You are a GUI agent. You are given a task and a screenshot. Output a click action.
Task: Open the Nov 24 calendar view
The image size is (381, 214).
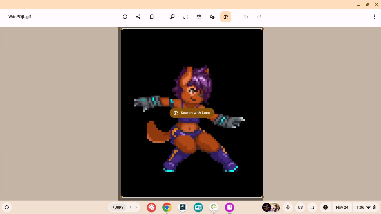pyautogui.click(x=342, y=207)
